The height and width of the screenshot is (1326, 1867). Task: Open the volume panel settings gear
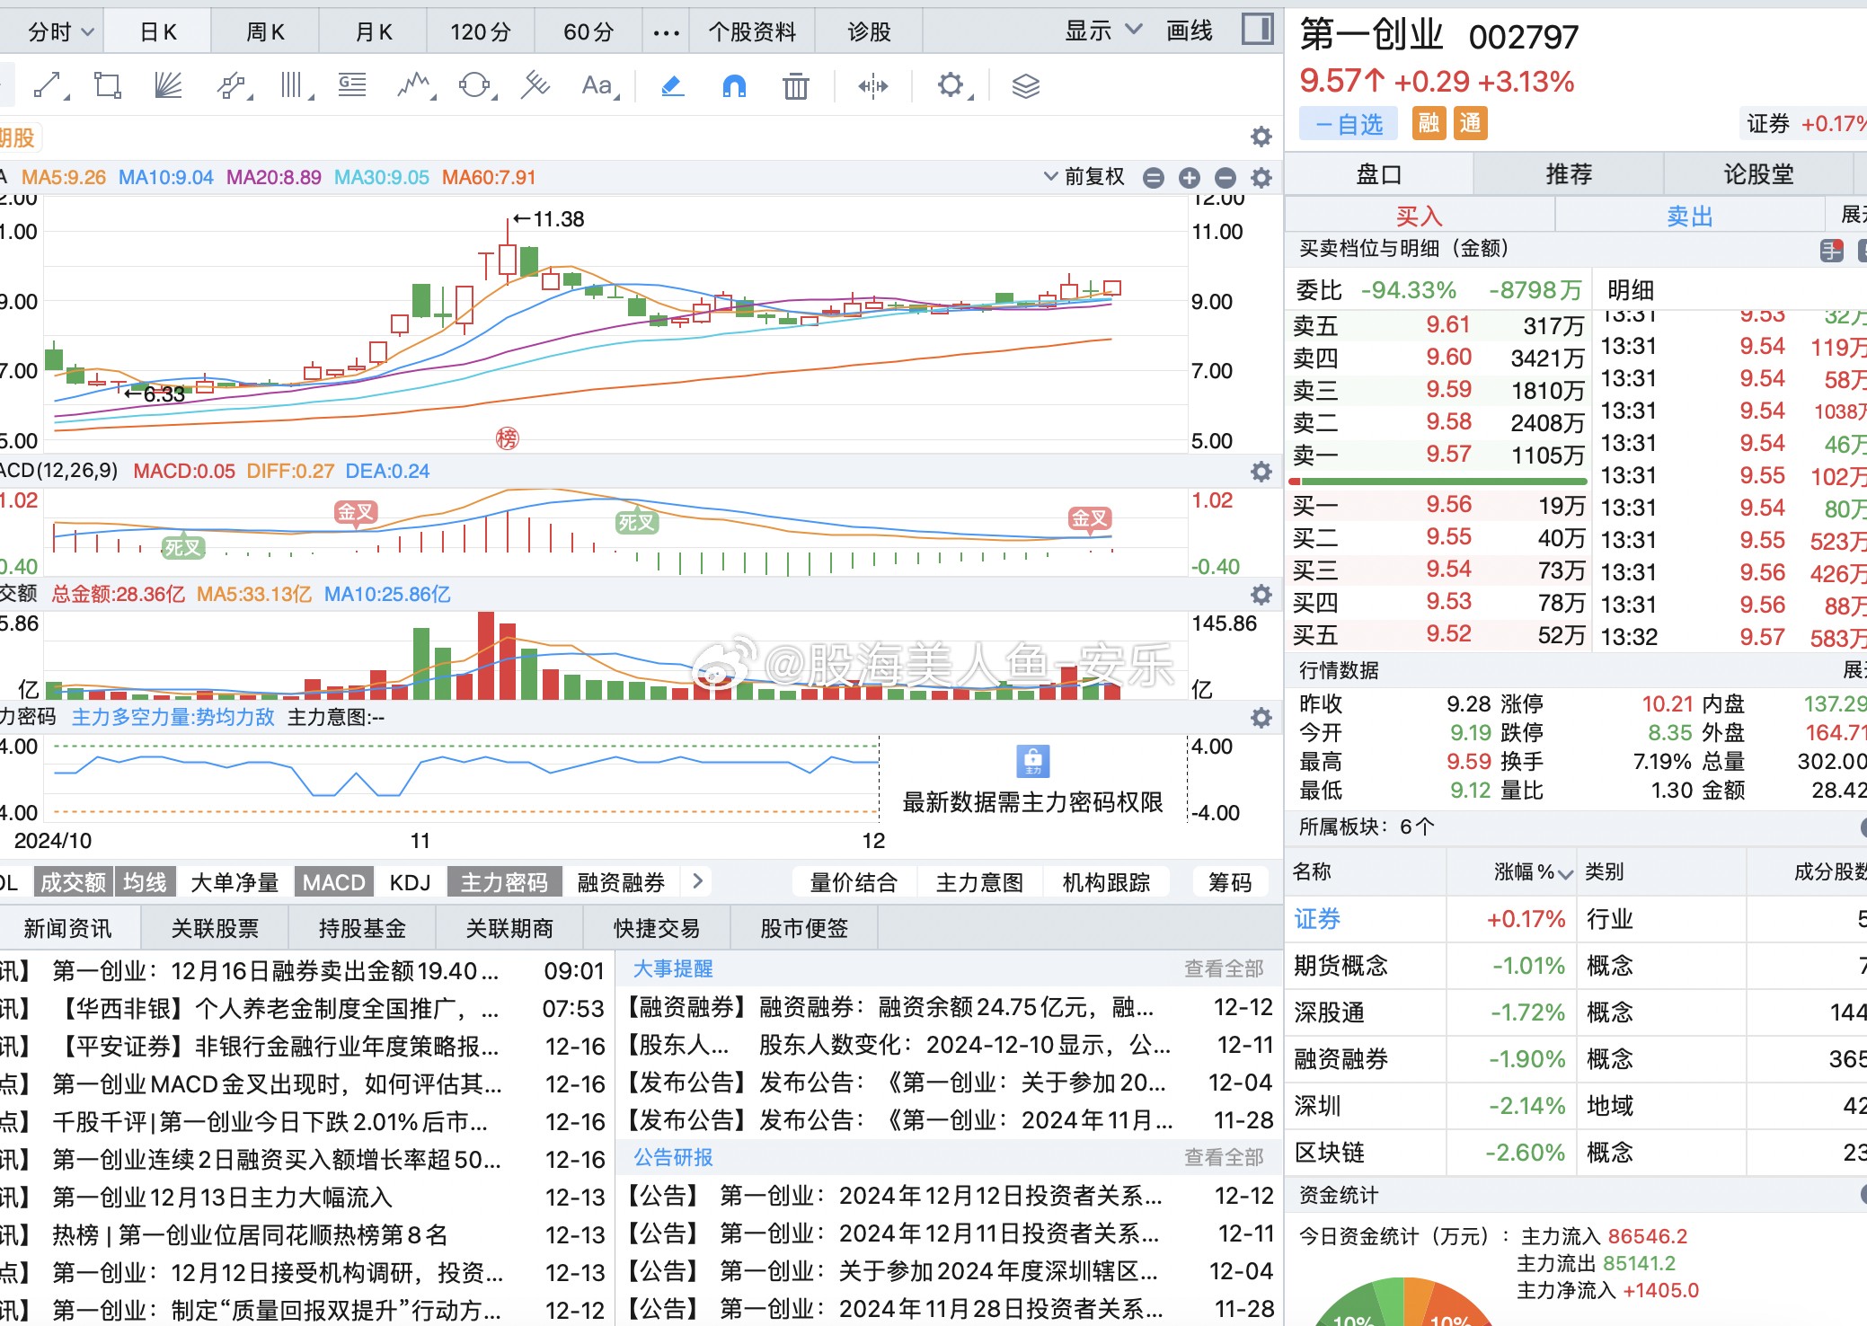(1261, 595)
